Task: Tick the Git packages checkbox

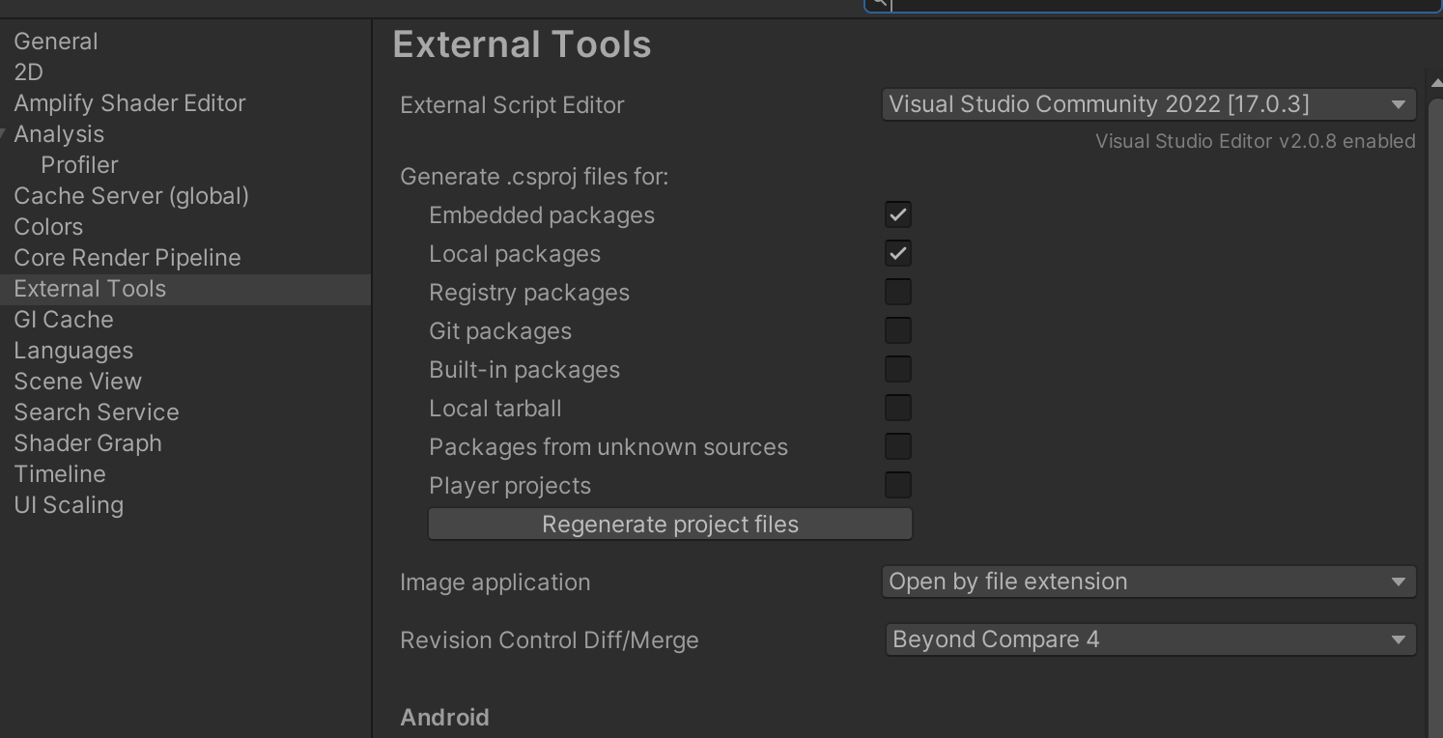Action: click(x=898, y=330)
